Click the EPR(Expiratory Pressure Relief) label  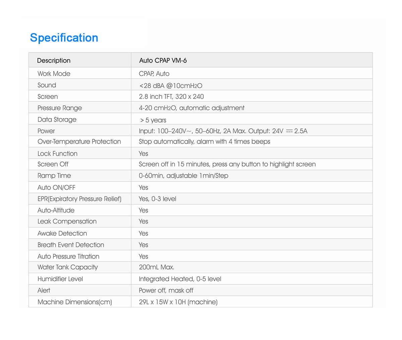coord(79,199)
